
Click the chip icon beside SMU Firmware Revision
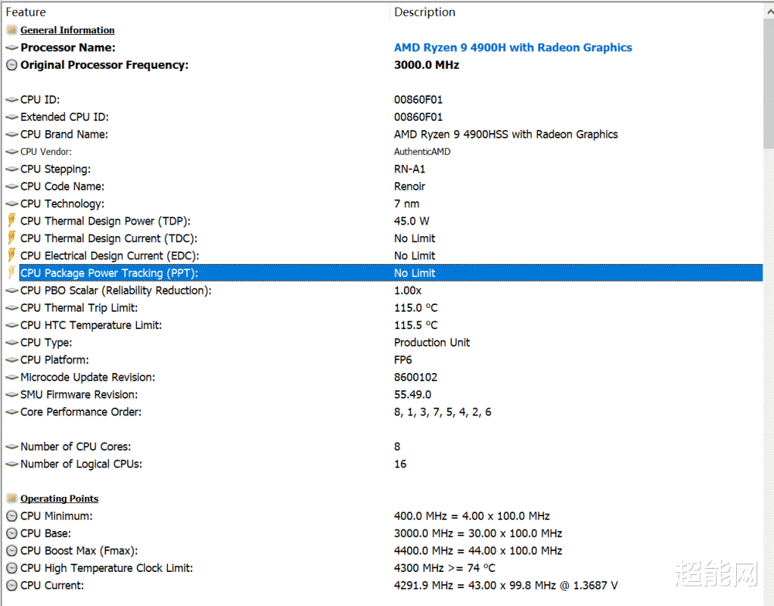click(12, 395)
